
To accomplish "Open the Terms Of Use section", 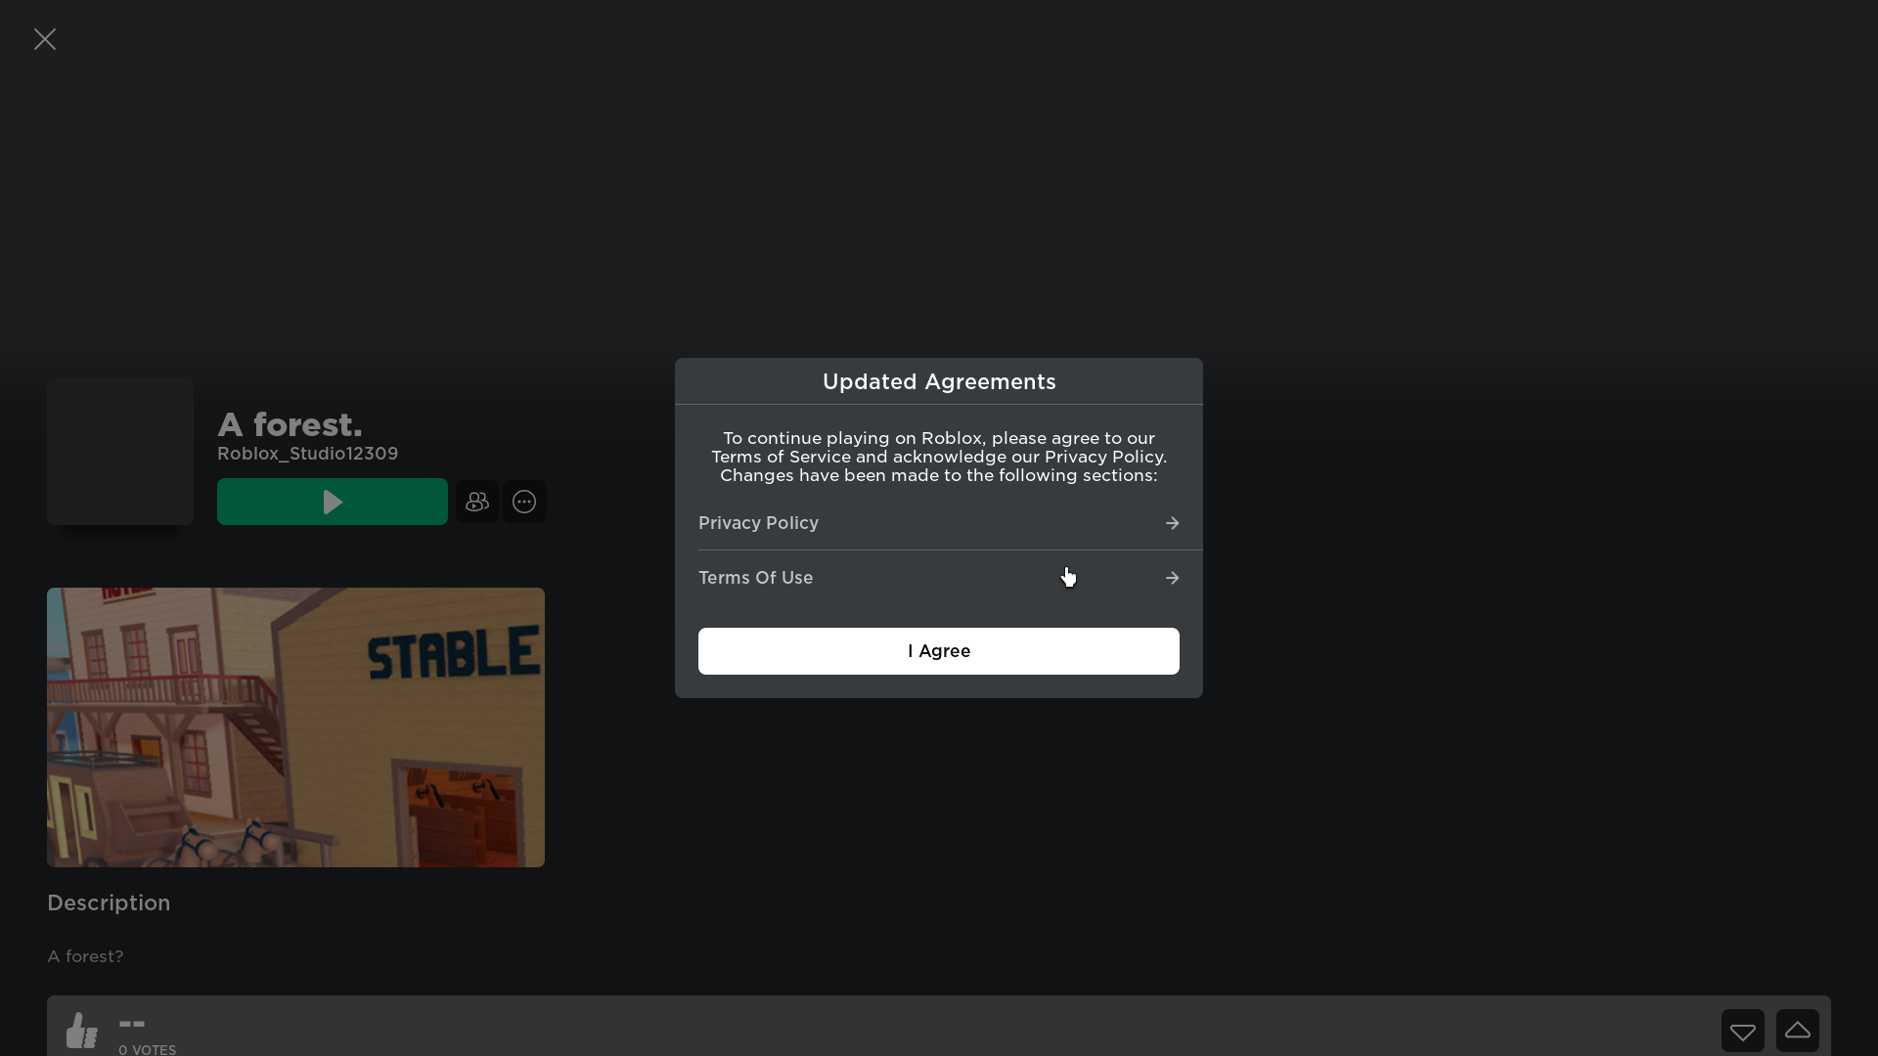I will pyautogui.click(x=939, y=578).
